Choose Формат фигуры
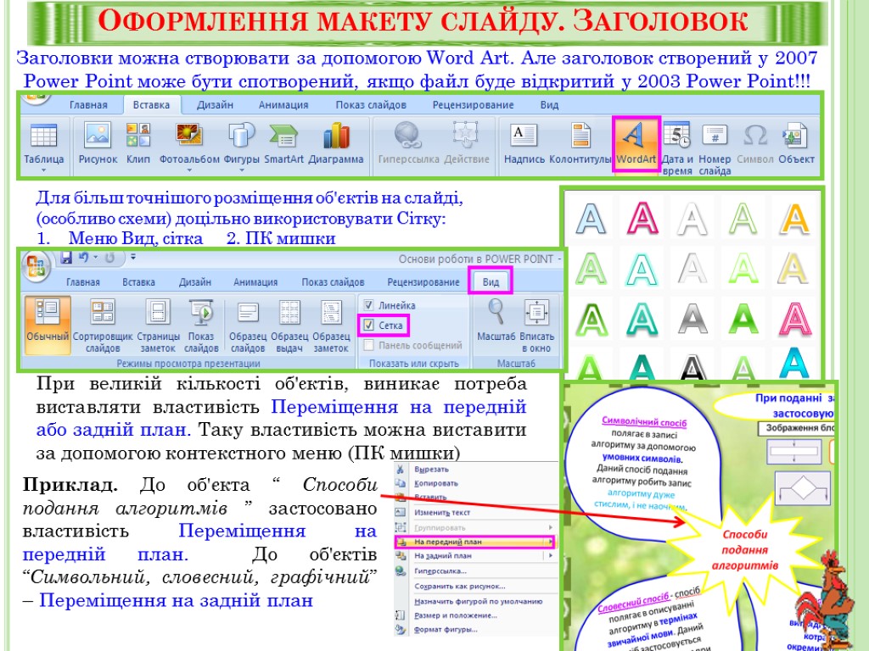Screen dimensions: 869x651 (x=445, y=630)
